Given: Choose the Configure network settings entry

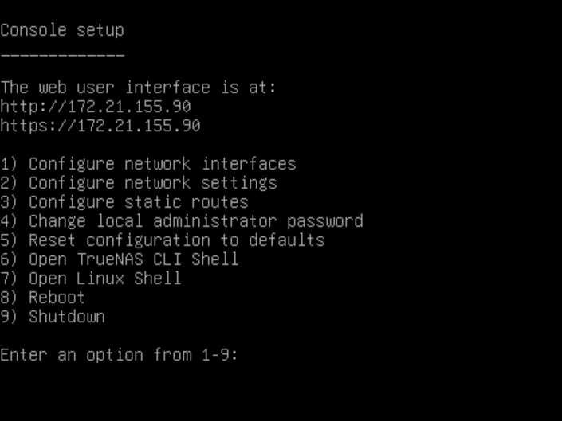Looking at the screenshot, I should (x=152, y=183).
